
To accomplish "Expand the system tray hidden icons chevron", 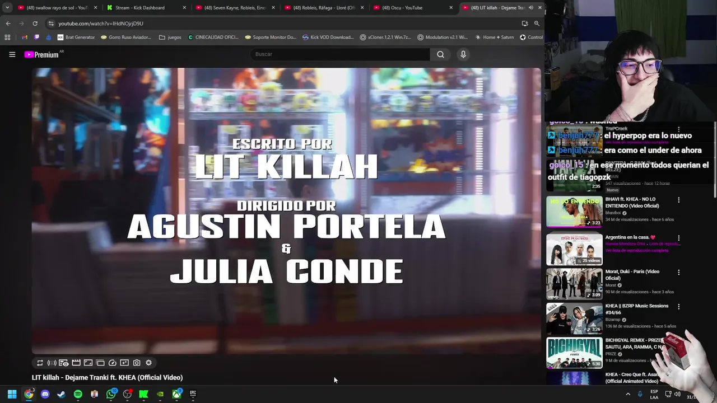I will 627,394.
